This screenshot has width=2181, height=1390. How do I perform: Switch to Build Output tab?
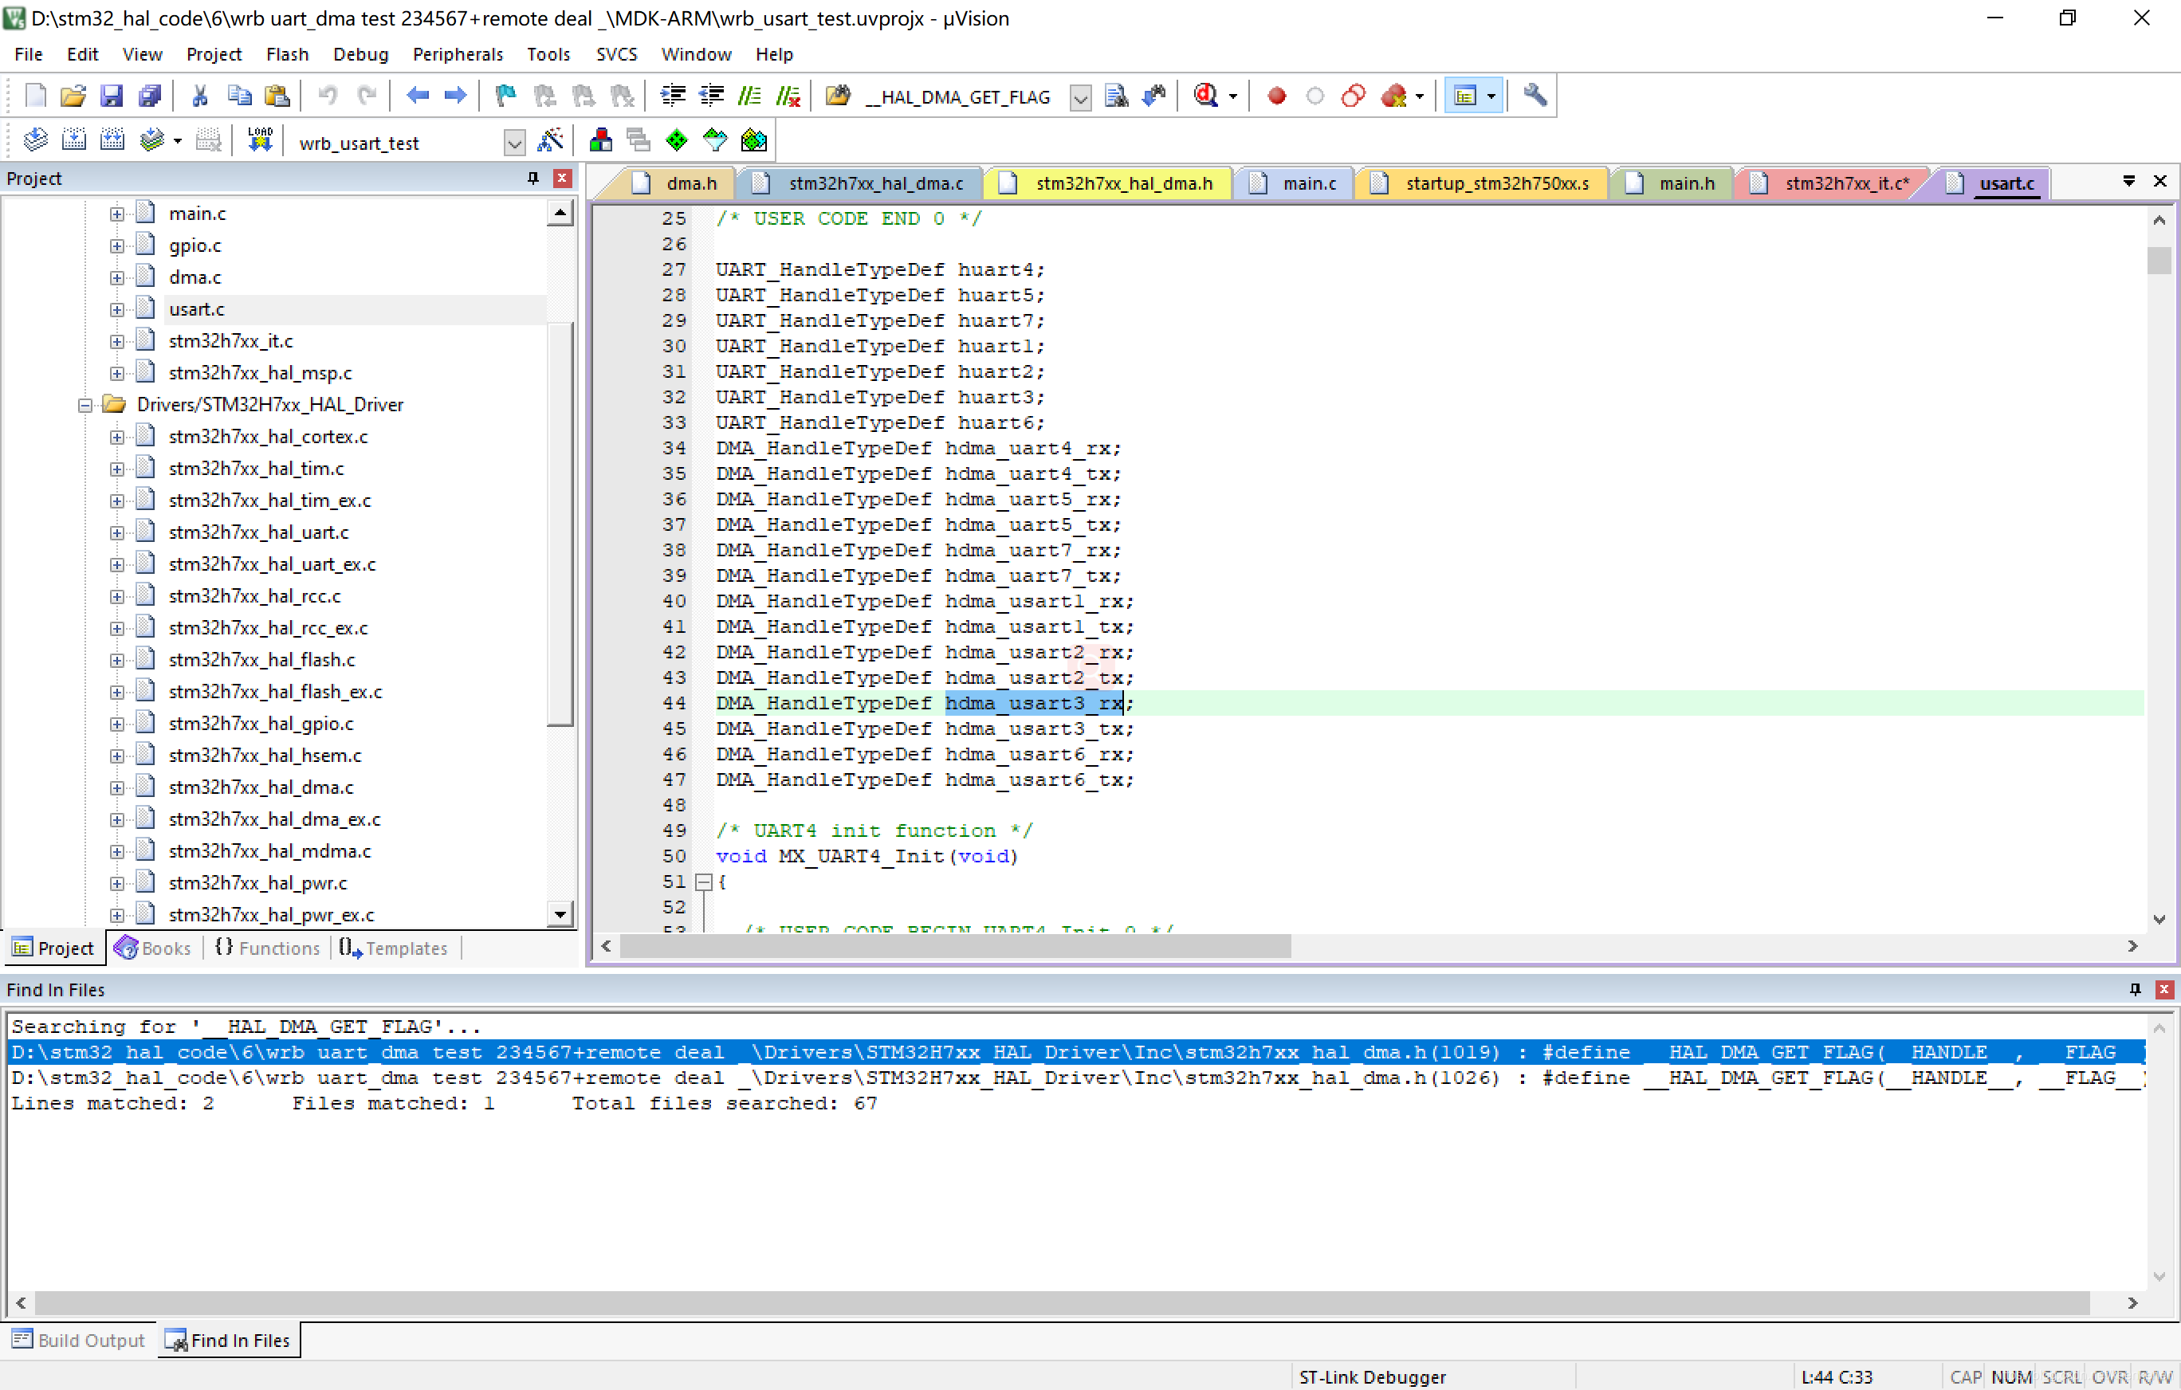point(80,1341)
